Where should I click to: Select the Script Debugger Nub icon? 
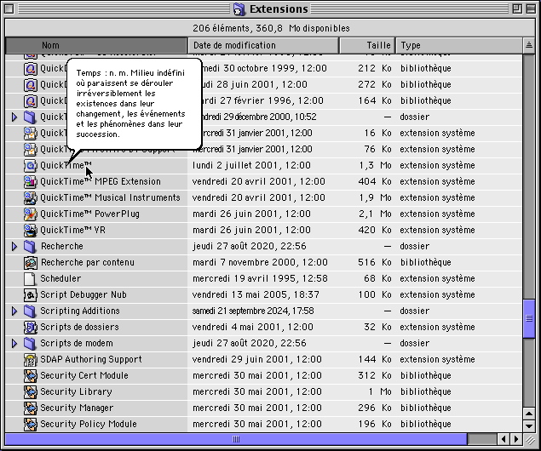click(x=31, y=295)
